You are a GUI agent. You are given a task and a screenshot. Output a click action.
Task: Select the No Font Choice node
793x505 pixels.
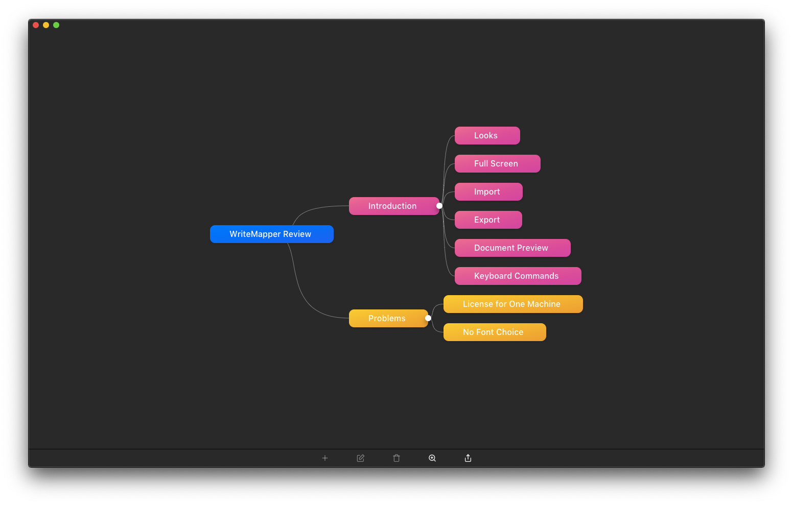pyautogui.click(x=495, y=332)
